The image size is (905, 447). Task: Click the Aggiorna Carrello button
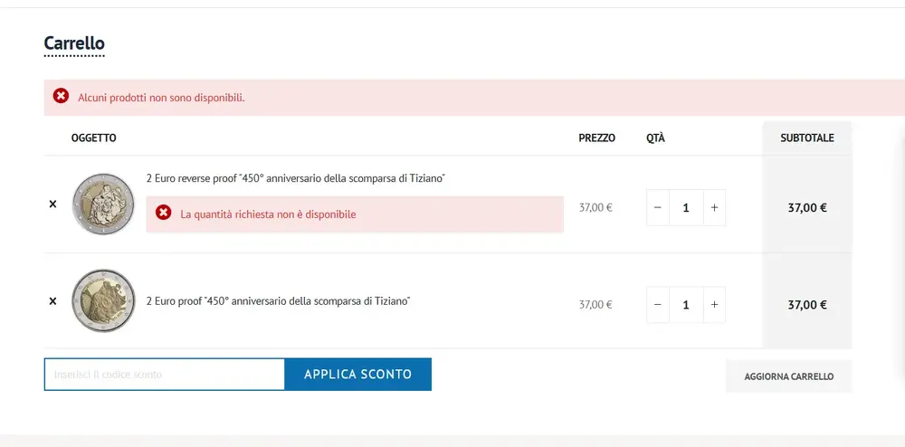coord(788,376)
